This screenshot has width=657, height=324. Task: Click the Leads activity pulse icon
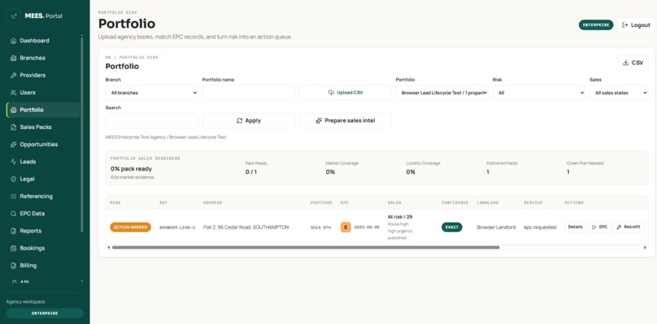[13, 162]
